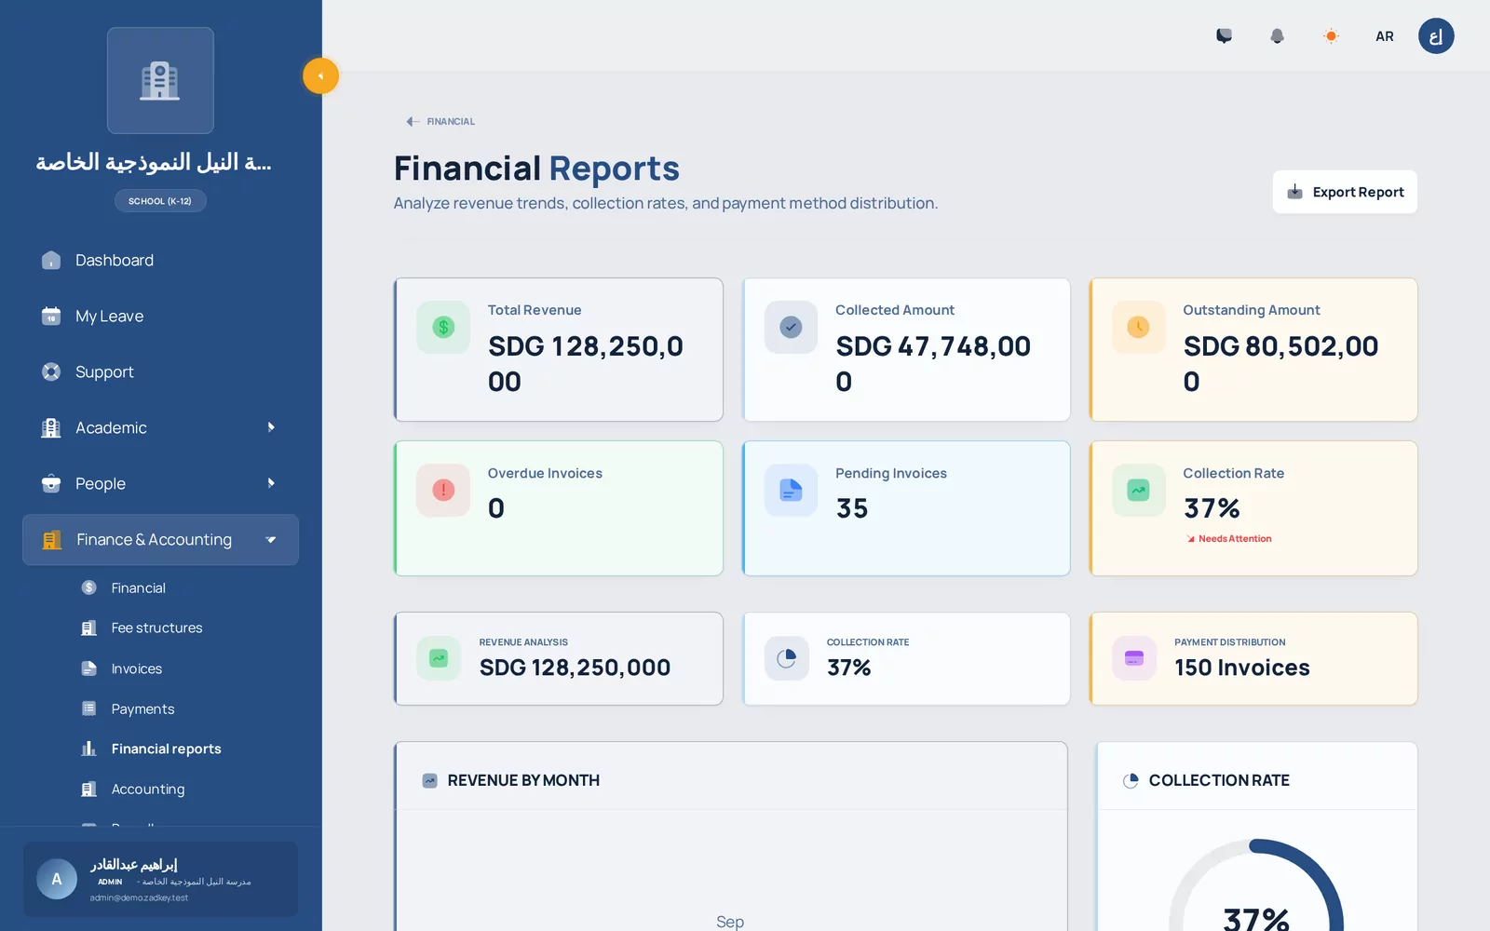Screen dimensions: 1490x931
Task: Click the Overdue Invoices alert icon
Action: 443,491
